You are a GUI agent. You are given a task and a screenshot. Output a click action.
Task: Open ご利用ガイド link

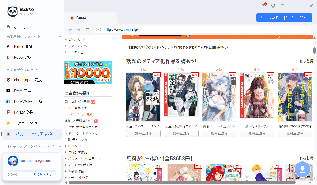77,39
